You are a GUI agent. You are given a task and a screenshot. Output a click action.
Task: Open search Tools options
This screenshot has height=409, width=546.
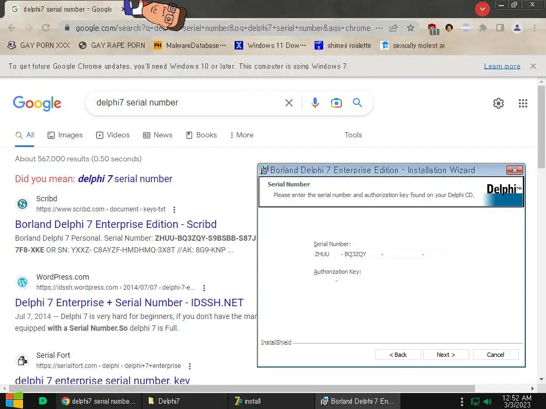point(353,135)
